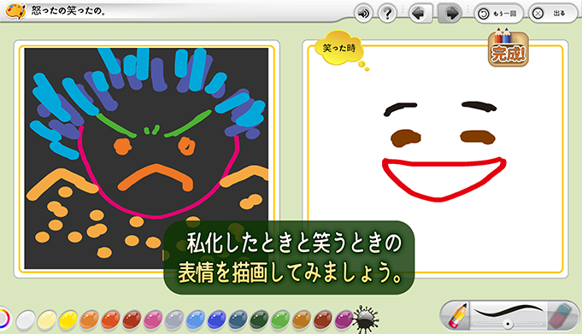The image size is (582, 334).
Task: Open help with the question mark icon
Action: coord(387,14)
